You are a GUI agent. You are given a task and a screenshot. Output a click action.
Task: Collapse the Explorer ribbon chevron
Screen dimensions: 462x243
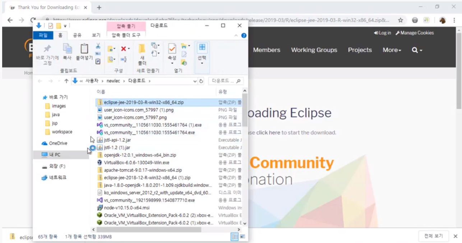[236, 36]
